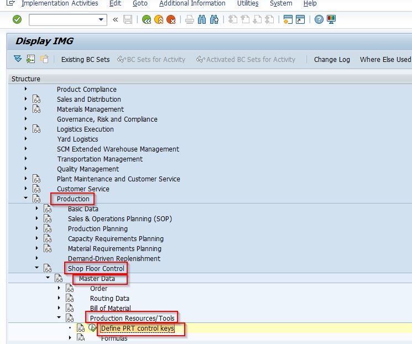Expand the Basic Data node

pos(37,209)
